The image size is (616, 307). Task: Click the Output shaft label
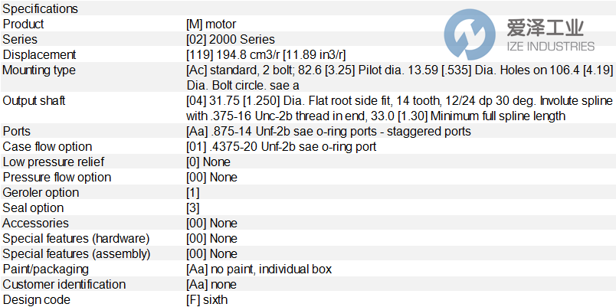(34, 101)
